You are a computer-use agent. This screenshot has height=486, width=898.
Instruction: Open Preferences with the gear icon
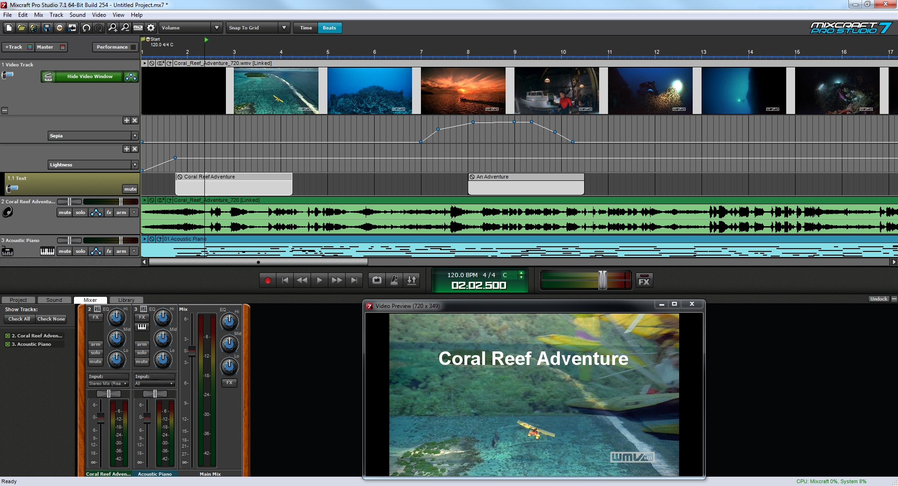tap(151, 28)
